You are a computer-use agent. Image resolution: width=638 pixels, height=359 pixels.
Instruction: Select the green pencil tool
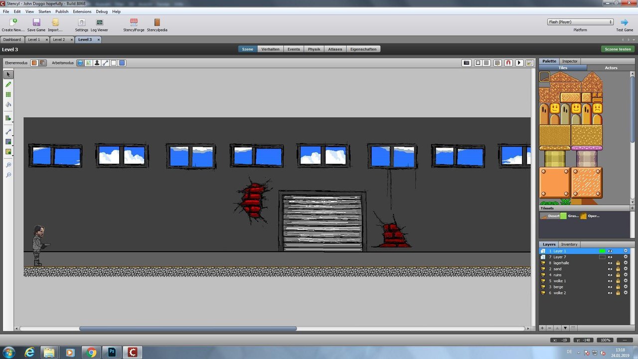point(8,84)
